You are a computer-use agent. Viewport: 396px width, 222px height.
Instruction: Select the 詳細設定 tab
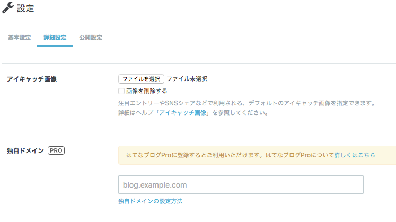click(55, 38)
